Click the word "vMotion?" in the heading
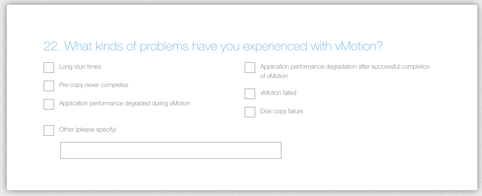The width and height of the screenshot is (482, 196). (359, 46)
